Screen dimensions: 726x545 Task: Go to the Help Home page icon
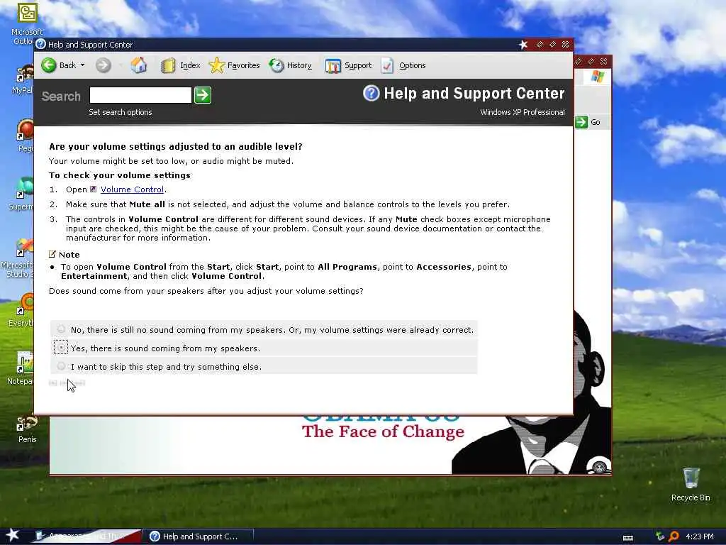pyautogui.click(x=138, y=65)
